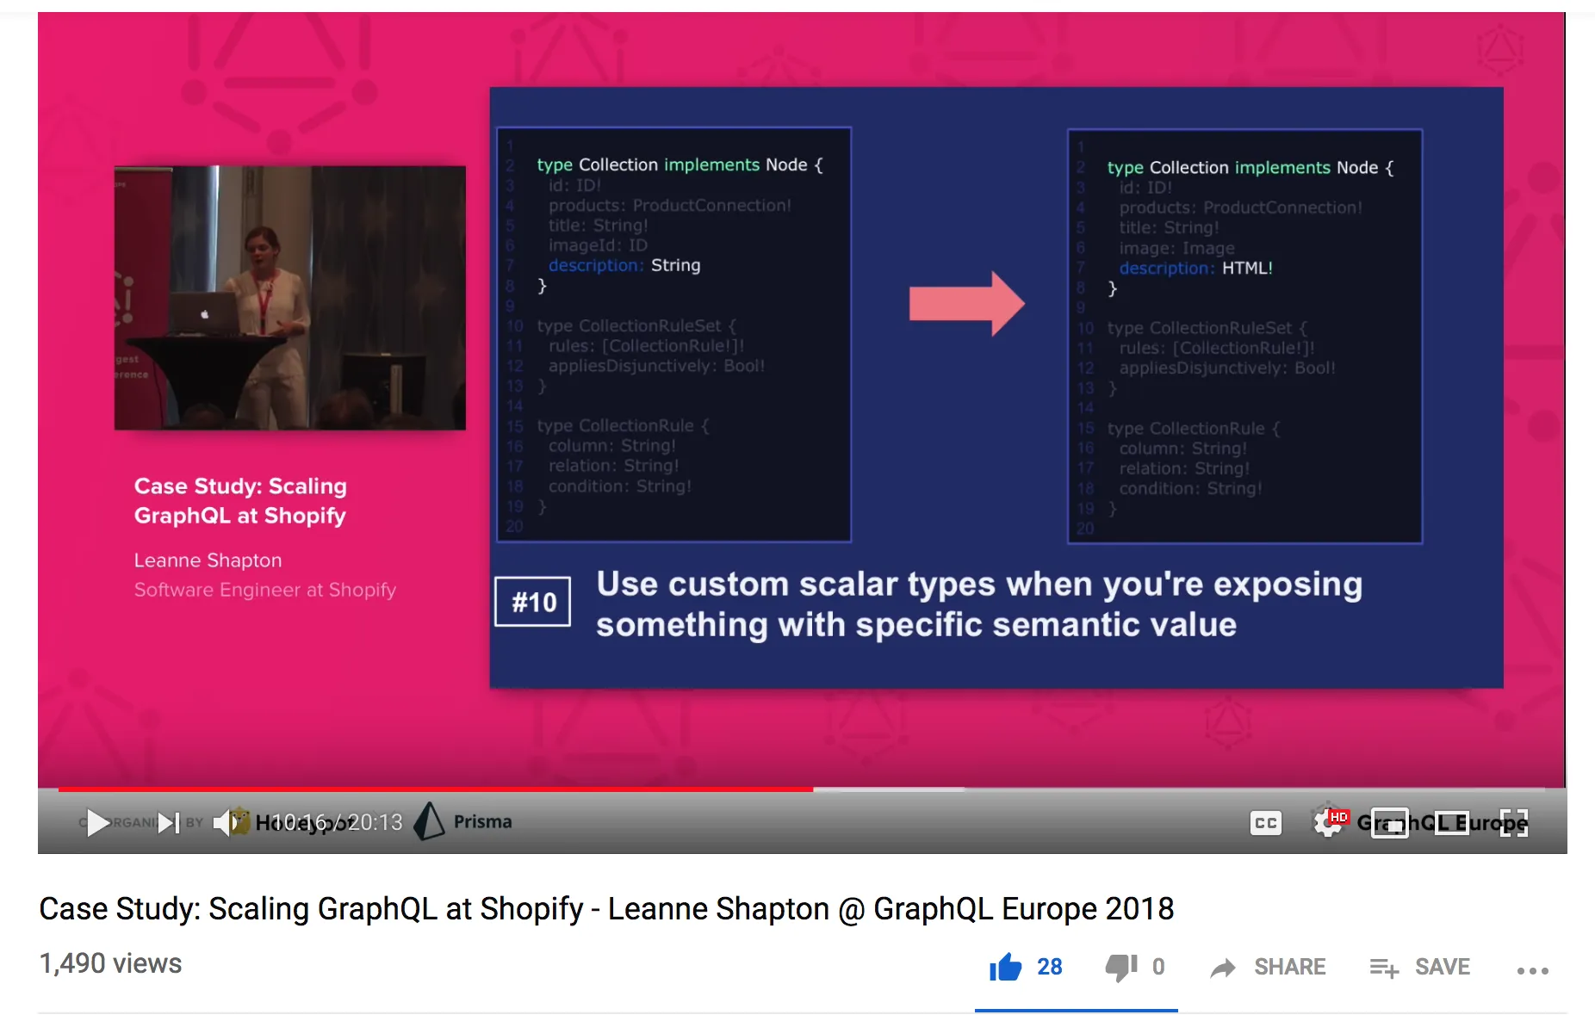Click the 1,490 views count
This screenshot has width=1595, height=1021.
tap(110, 963)
